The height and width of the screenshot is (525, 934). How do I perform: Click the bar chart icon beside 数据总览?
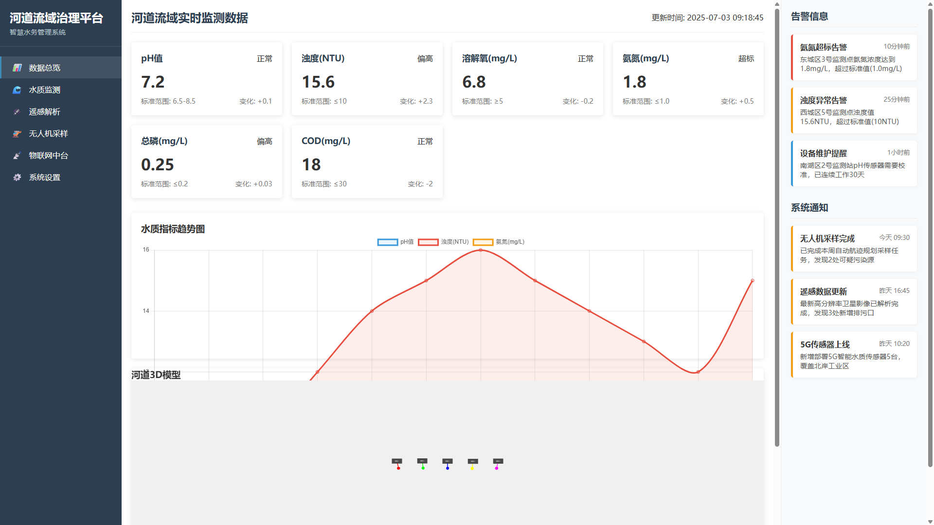point(17,68)
